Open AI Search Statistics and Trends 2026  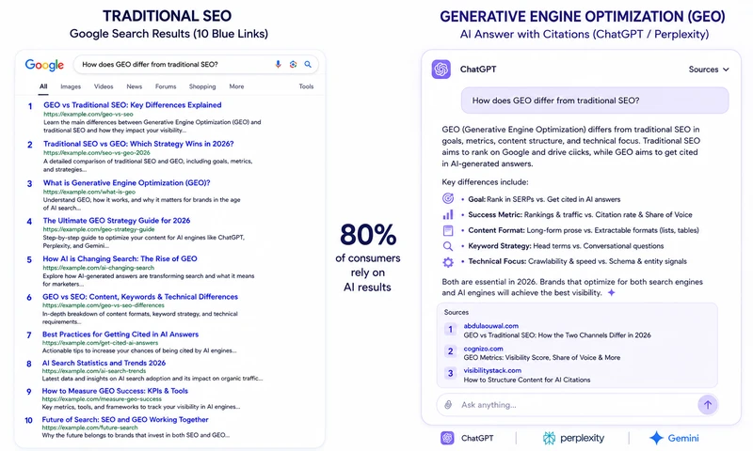(x=104, y=363)
